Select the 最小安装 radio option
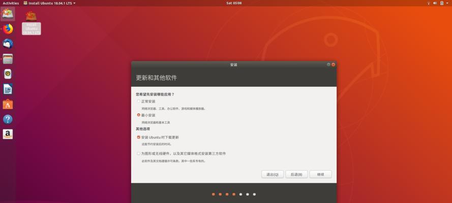Image resolution: width=452 pixels, height=203 pixels. (x=139, y=115)
